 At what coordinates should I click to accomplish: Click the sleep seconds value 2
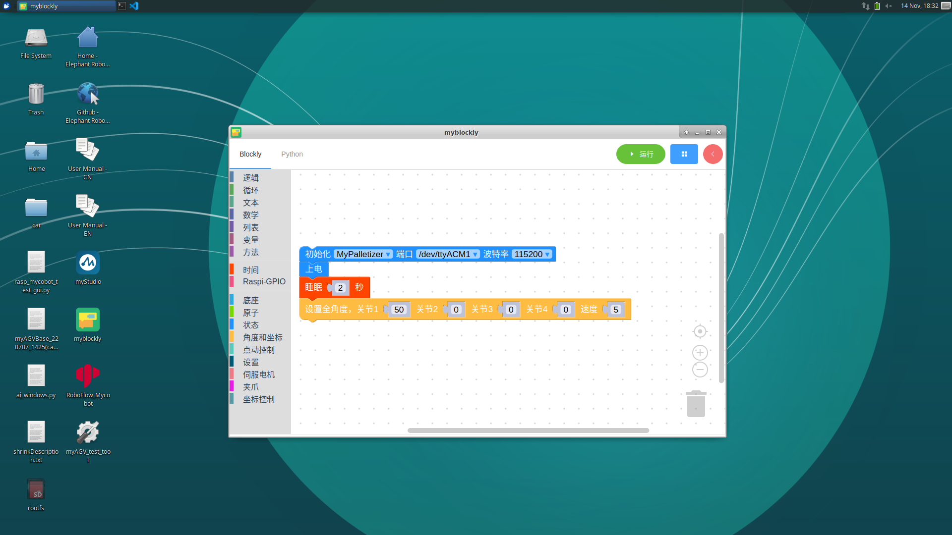coord(340,288)
